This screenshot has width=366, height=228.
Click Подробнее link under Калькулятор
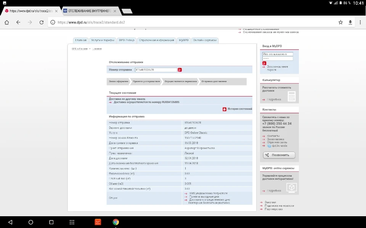274,100
